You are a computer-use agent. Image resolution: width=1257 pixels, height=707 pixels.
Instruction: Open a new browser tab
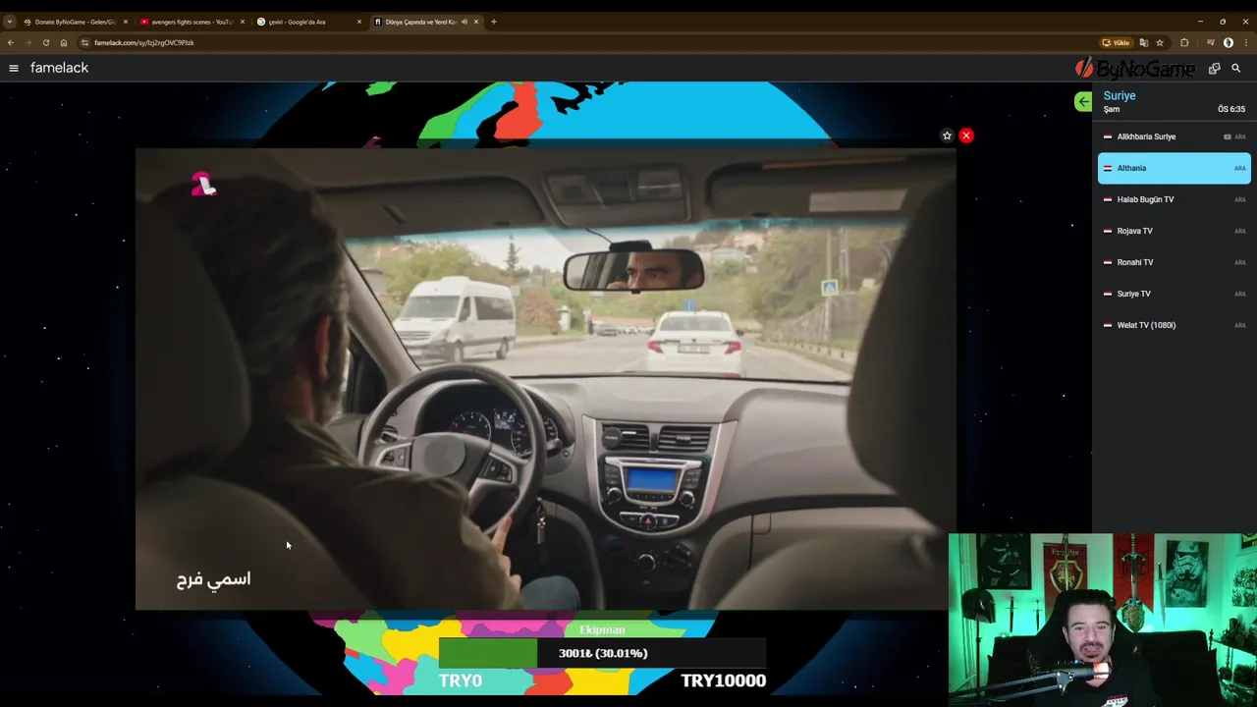pos(494,22)
